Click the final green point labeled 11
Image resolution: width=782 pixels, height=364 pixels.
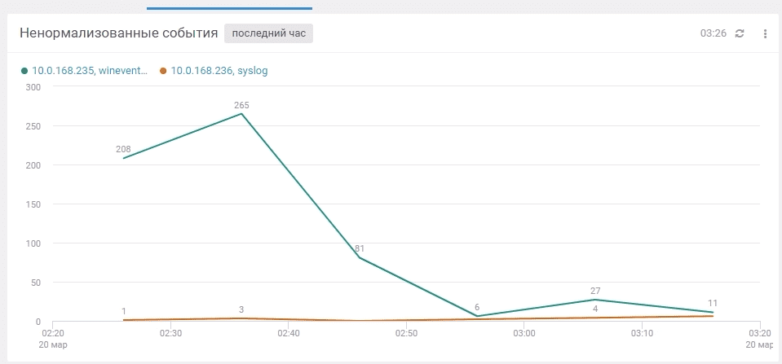(x=713, y=312)
